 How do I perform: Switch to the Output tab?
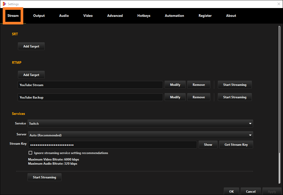[x=39, y=16]
